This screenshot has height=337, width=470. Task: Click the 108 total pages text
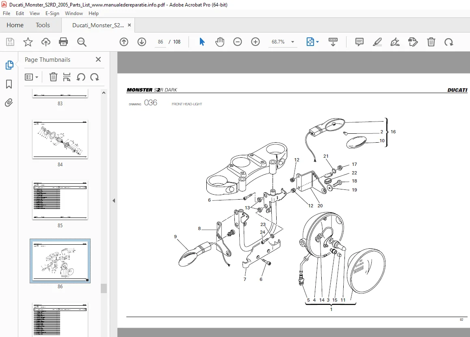pos(177,42)
